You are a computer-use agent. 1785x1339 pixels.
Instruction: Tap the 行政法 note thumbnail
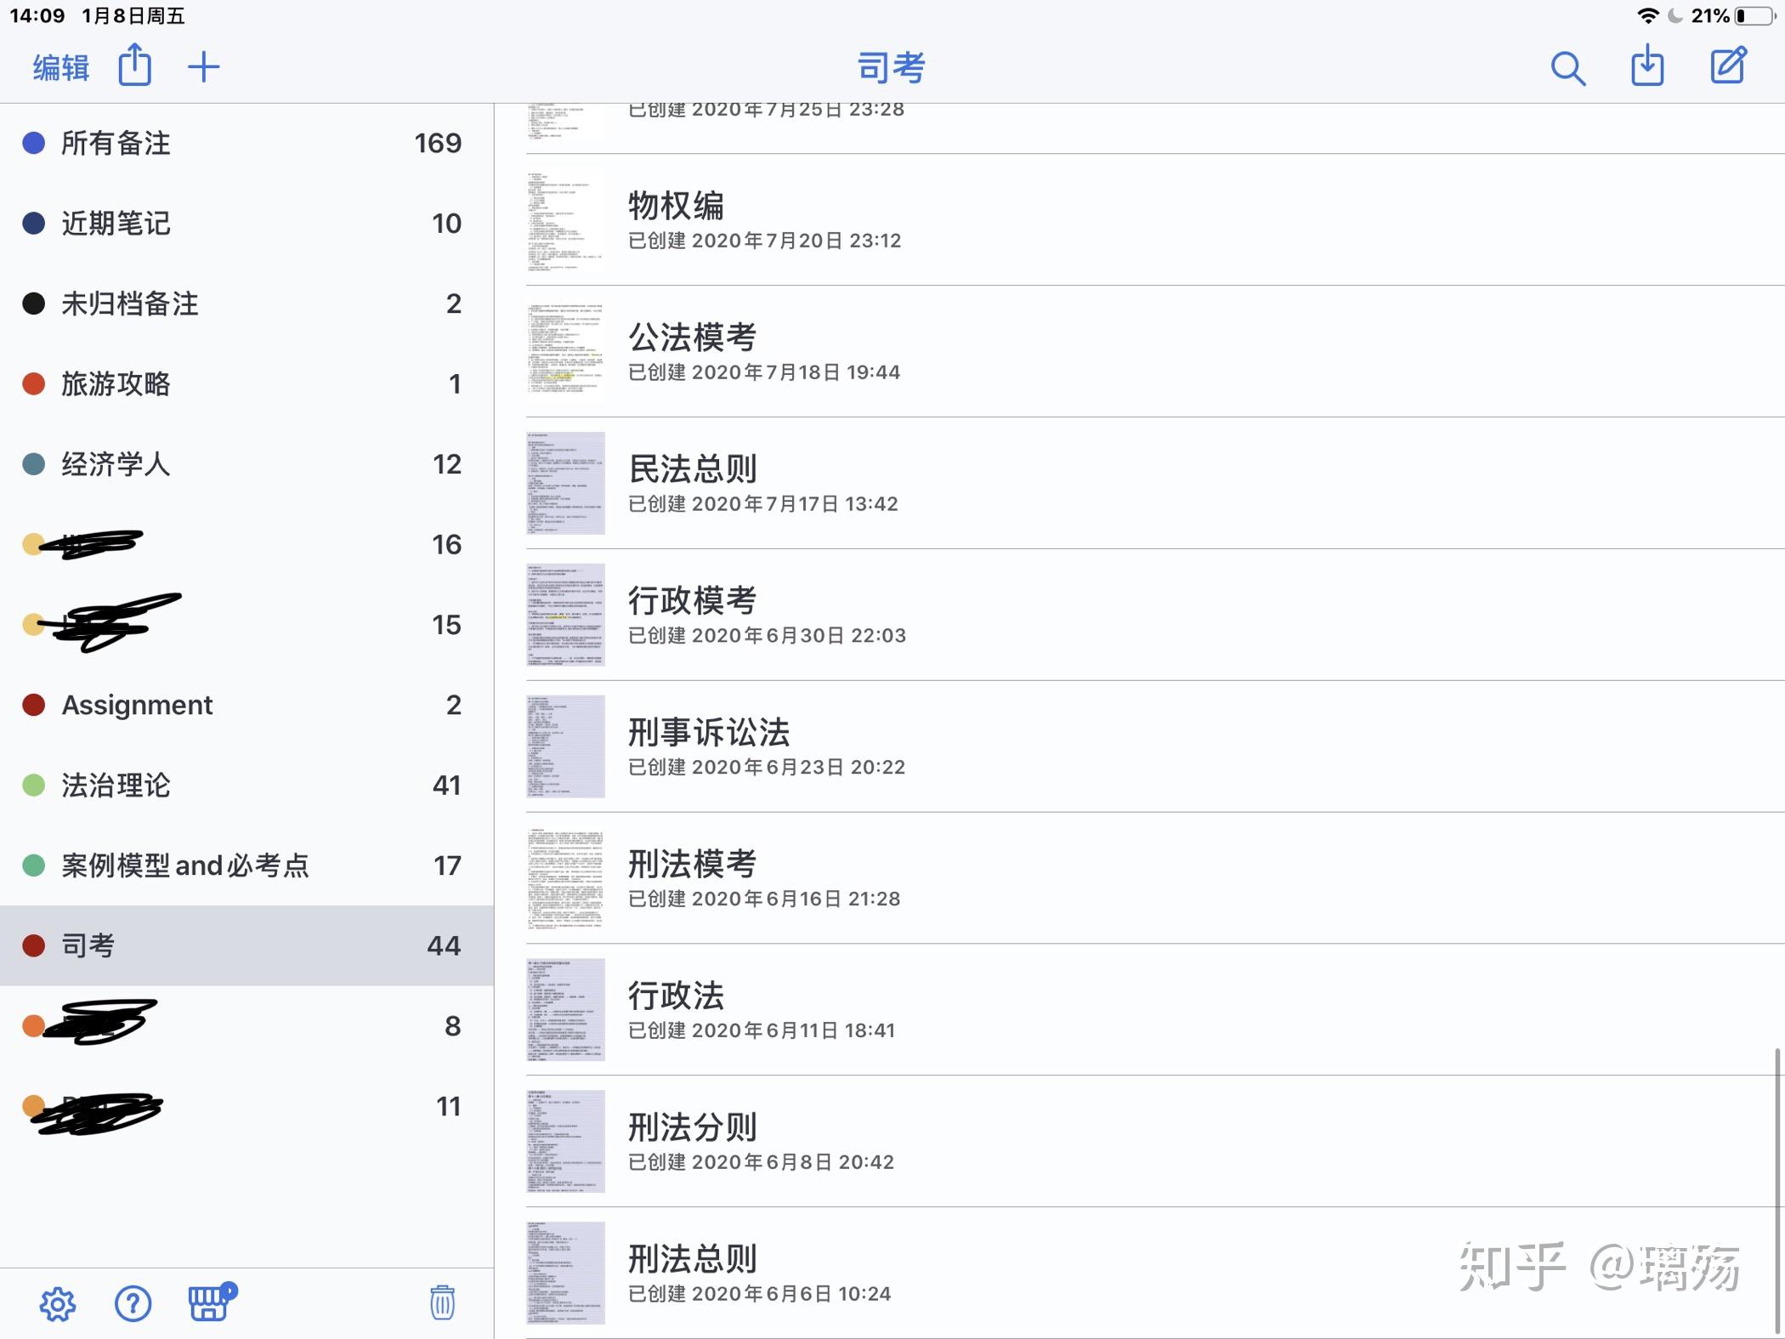(565, 1009)
